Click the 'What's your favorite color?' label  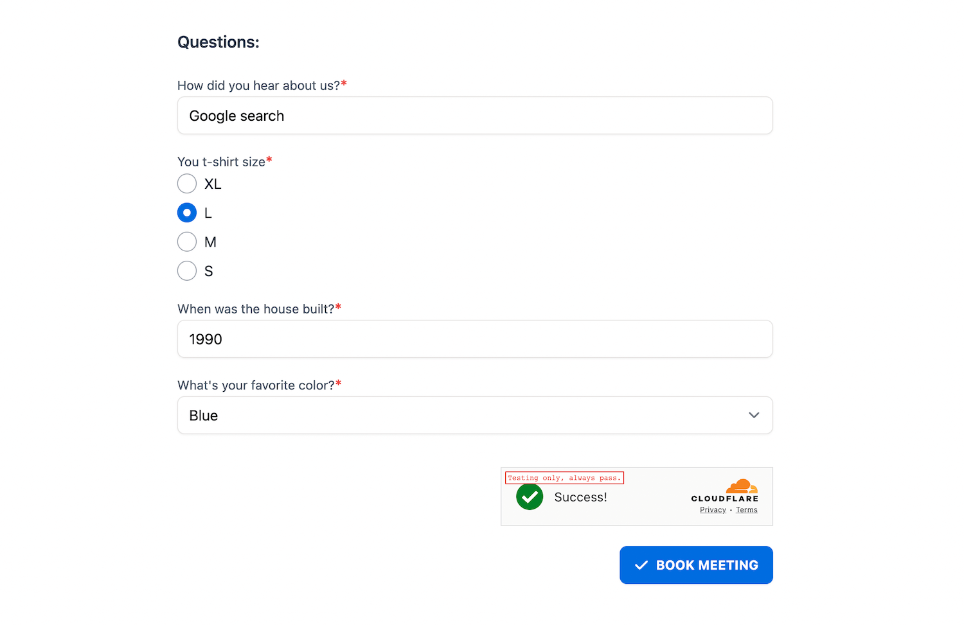(256, 385)
